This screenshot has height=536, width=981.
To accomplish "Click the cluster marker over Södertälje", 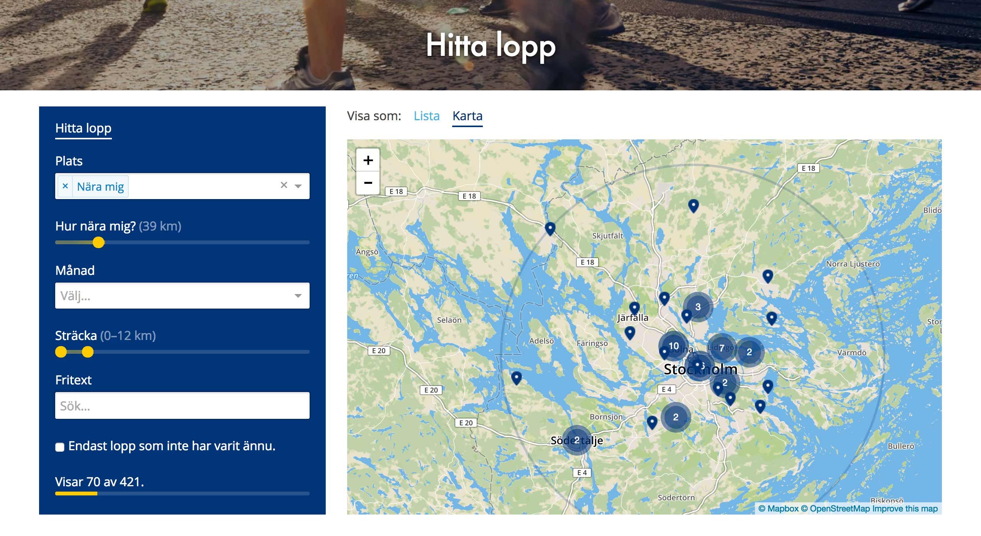I will [577, 440].
